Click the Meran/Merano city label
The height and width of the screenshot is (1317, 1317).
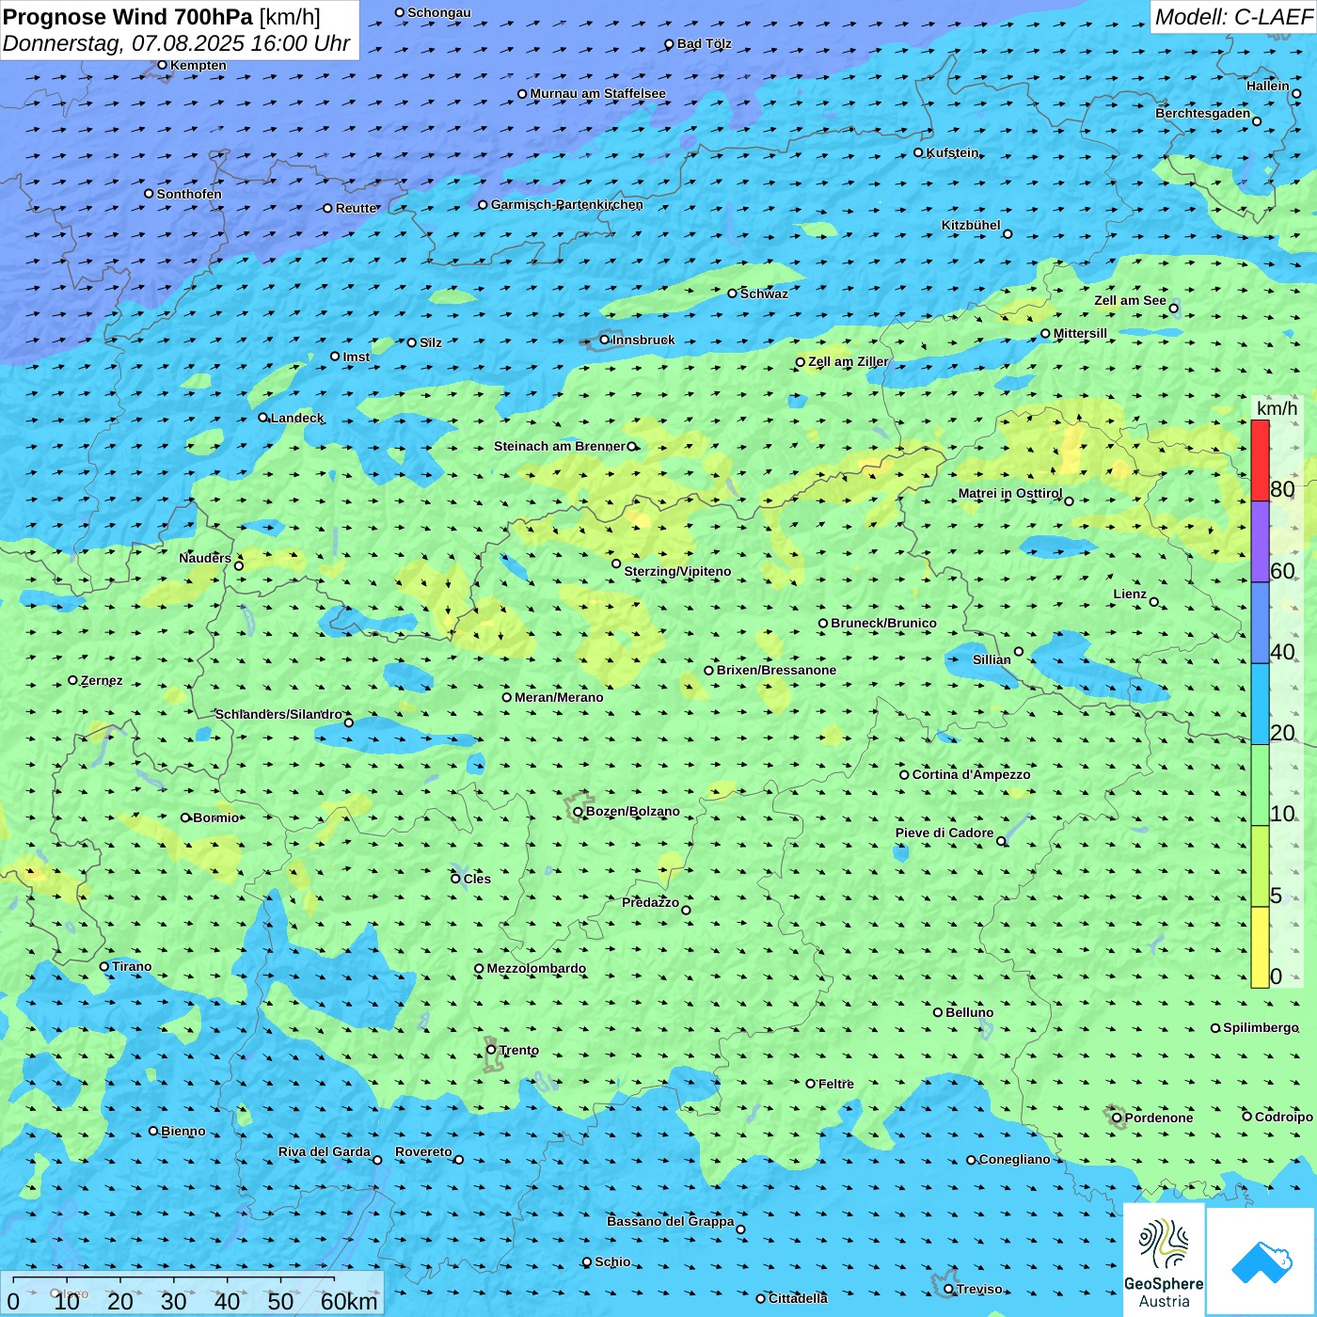(x=559, y=697)
